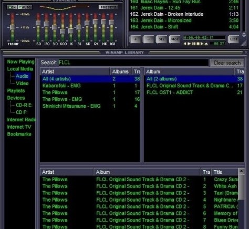The height and width of the screenshot is (229, 249).
Task: Click mini pause button in playlist editor
Action: click(x=193, y=44)
